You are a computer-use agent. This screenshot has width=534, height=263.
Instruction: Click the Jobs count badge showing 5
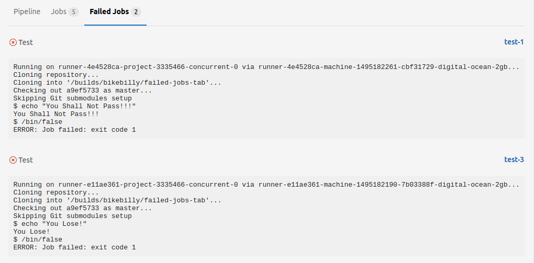click(x=73, y=12)
